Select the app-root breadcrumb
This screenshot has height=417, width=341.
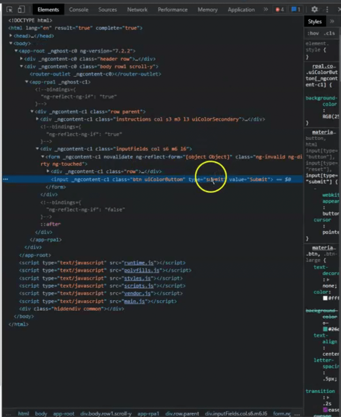(63, 414)
